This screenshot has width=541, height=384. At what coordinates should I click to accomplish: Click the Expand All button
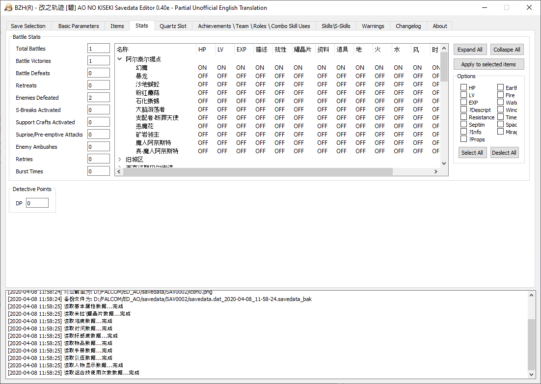[470, 49]
